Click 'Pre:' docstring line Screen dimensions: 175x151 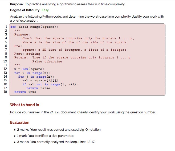(18, 46)
